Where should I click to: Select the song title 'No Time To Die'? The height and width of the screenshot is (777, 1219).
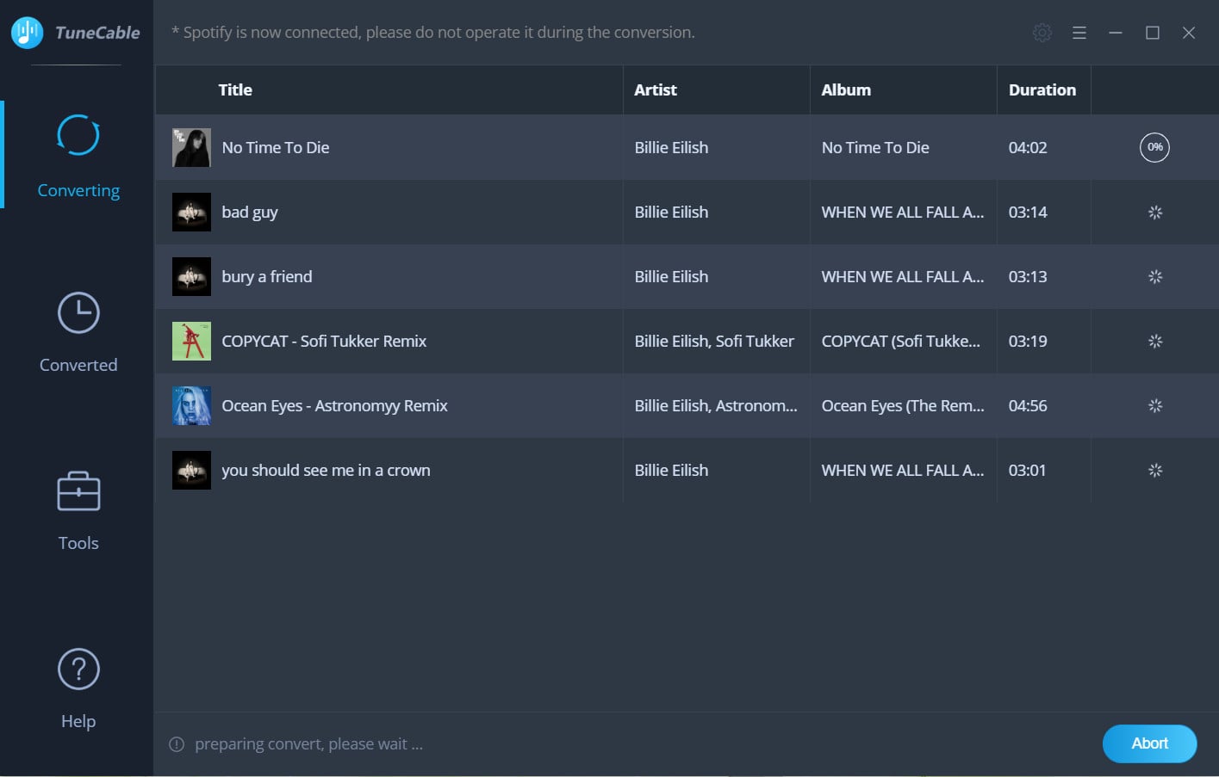pos(276,147)
